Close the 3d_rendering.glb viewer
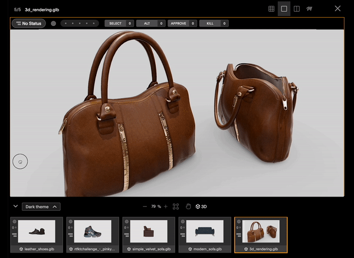The image size is (354, 258). pos(337,9)
